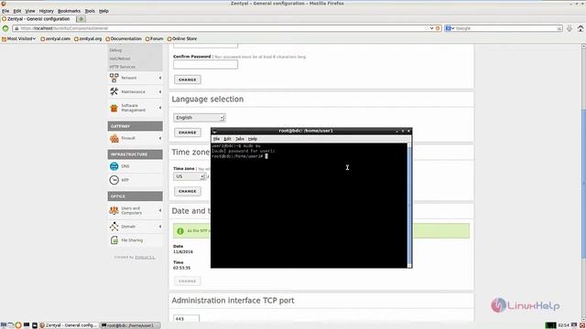Click the Change button under Confirm Password

pos(188,80)
